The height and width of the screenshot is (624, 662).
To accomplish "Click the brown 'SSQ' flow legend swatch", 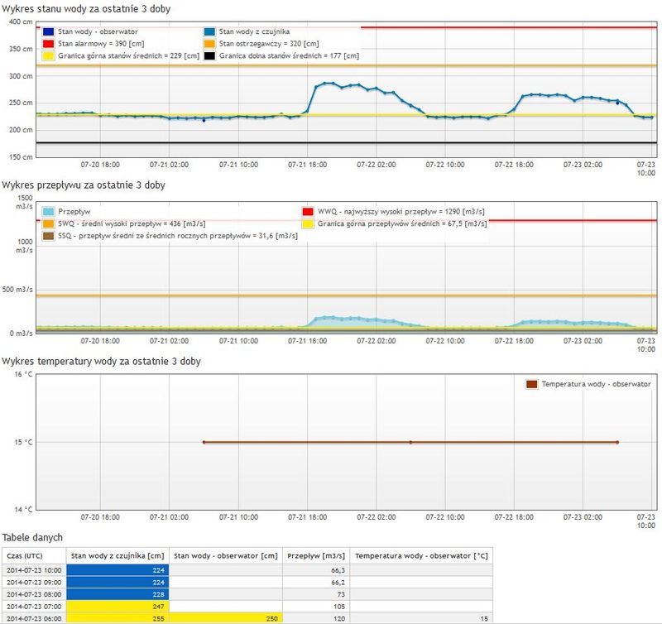I will [x=48, y=236].
